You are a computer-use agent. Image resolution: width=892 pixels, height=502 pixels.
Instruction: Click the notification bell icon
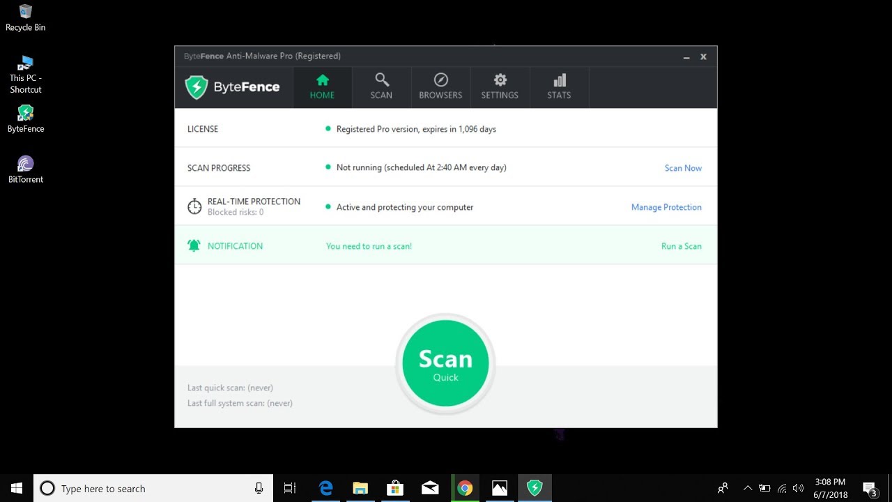point(194,245)
